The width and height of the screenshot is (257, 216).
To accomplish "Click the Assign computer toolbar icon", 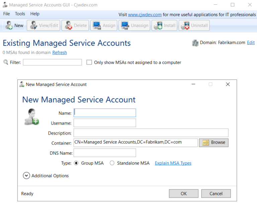I will coord(97,25).
